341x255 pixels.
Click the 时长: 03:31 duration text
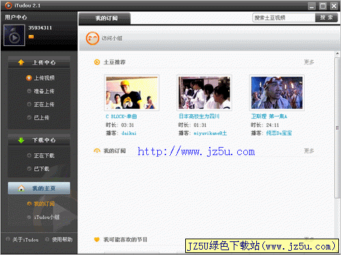coord(120,125)
